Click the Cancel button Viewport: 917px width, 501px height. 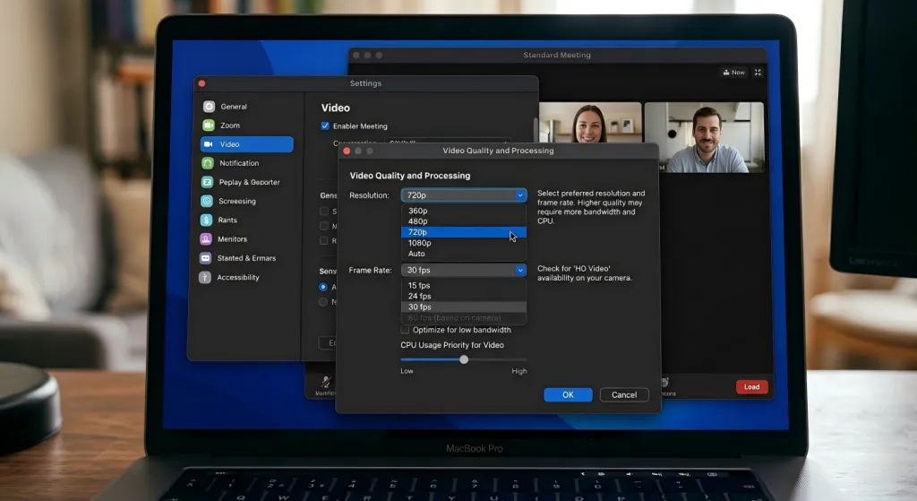click(624, 395)
